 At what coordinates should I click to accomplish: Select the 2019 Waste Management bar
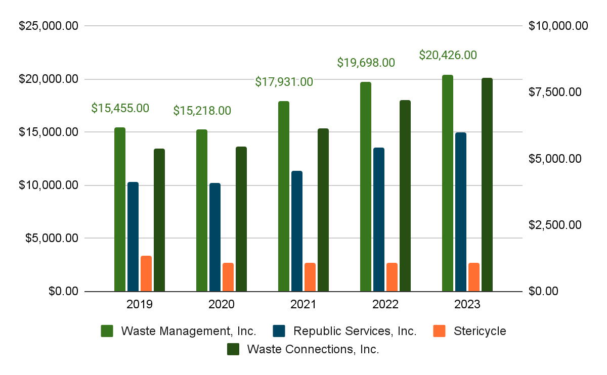[120, 209]
